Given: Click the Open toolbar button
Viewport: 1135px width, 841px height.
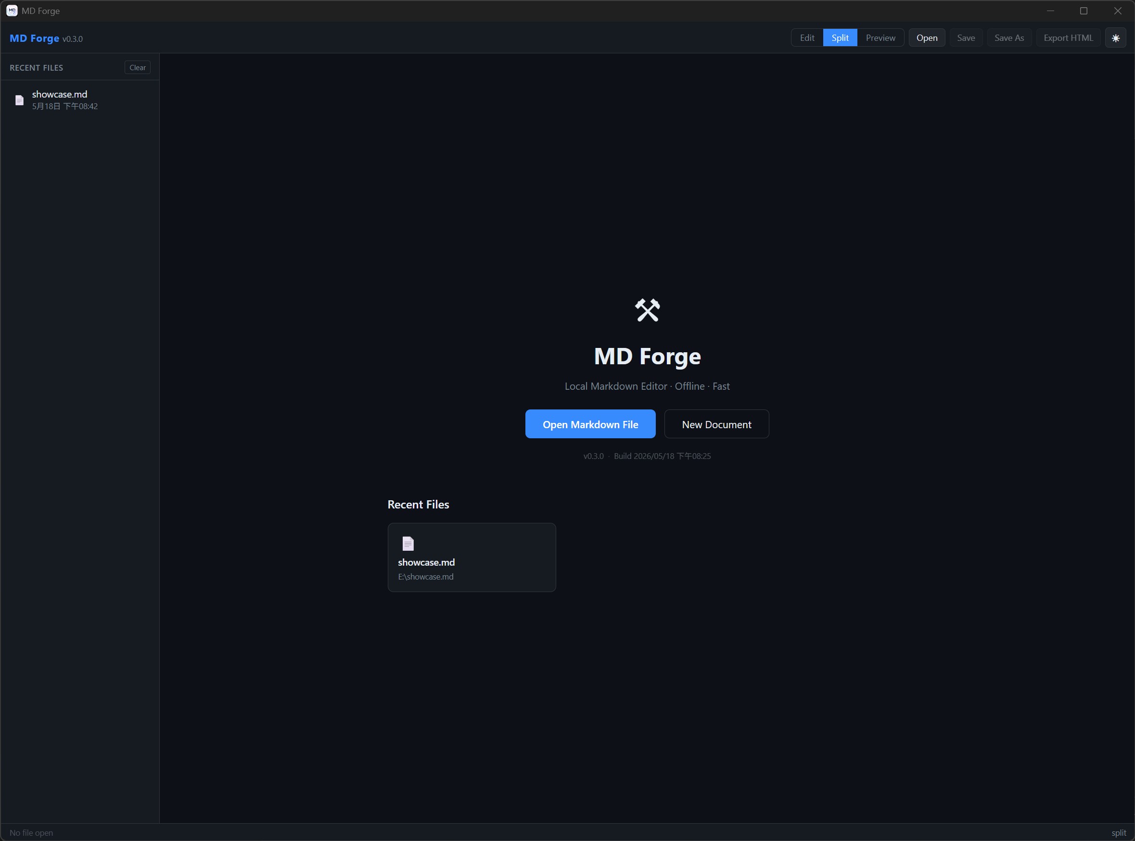Looking at the screenshot, I should (927, 38).
